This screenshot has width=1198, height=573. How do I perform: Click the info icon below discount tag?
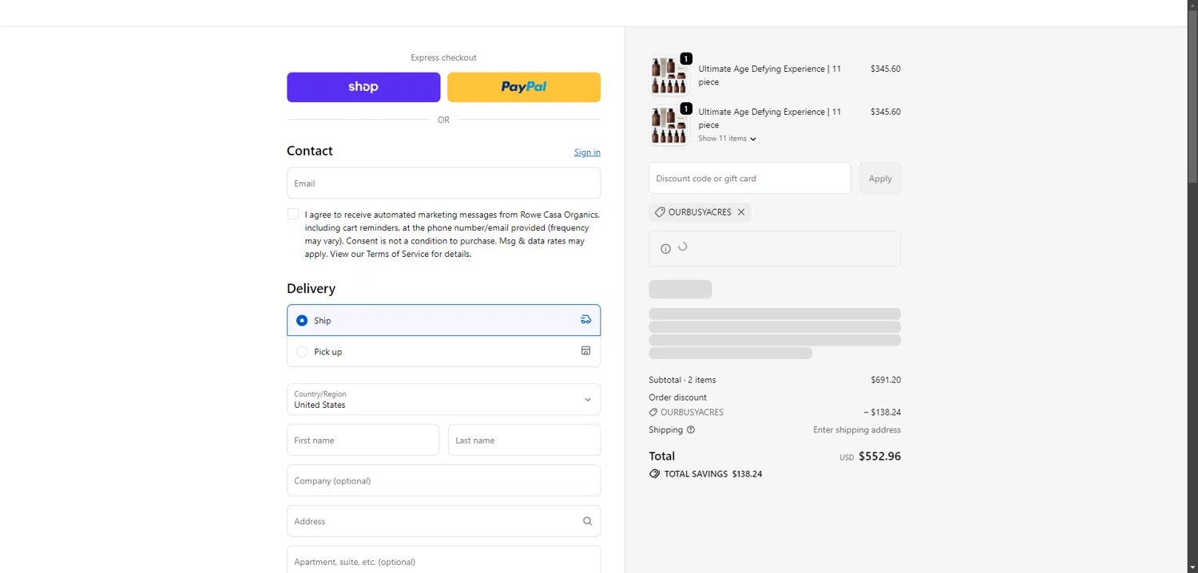click(665, 249)
